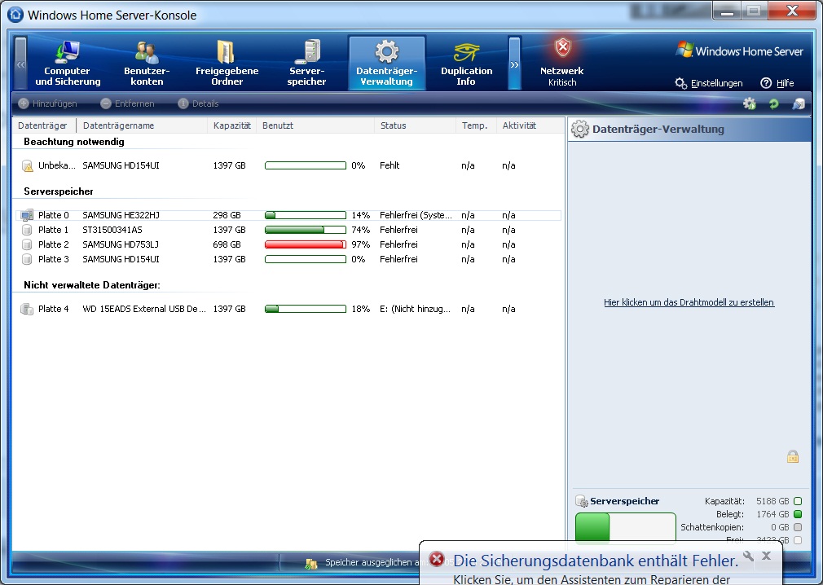
Task: Click the rightmost toolbar icon
Action: click(799, 104)
